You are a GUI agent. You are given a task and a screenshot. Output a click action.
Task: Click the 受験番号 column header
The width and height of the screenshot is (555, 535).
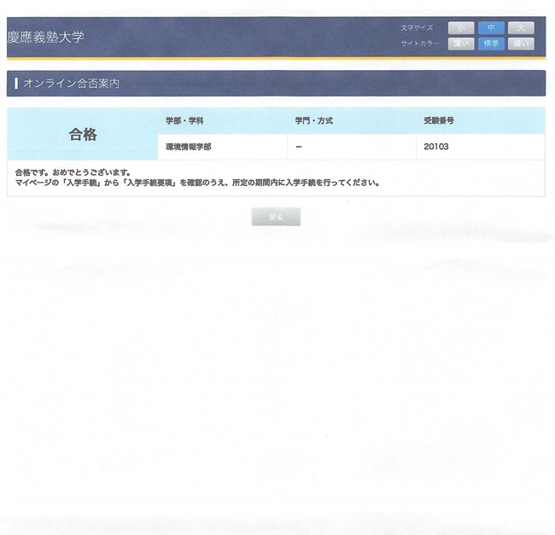[x=439, y=121]
